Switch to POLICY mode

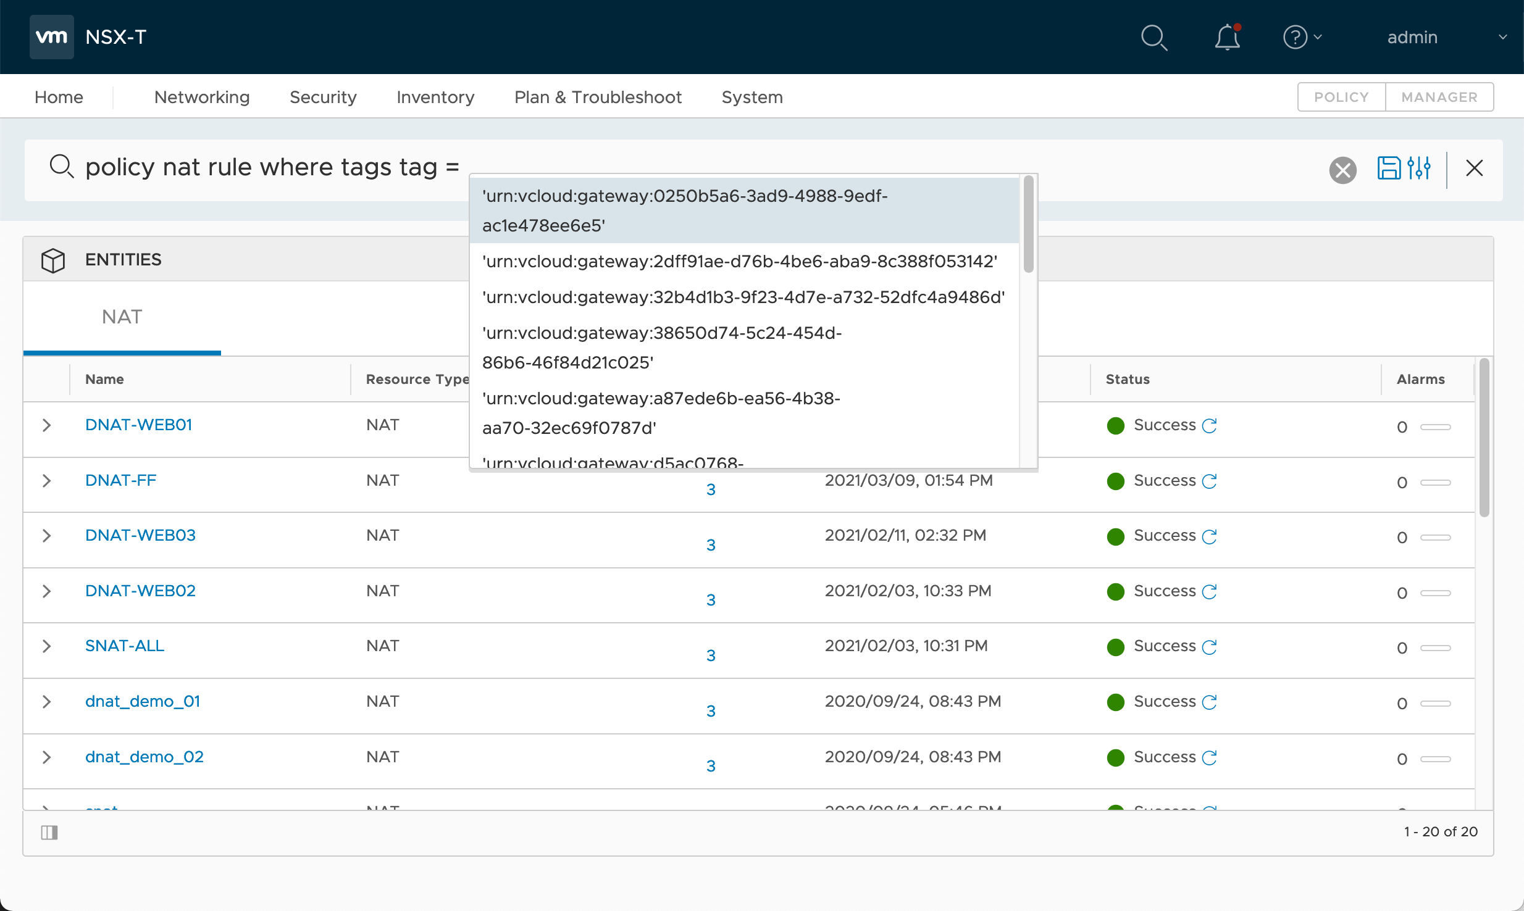tap(1341, 97)
